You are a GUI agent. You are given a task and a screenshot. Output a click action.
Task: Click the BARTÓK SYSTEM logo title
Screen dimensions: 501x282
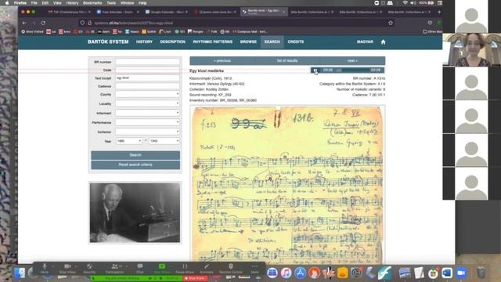point(108,42)
